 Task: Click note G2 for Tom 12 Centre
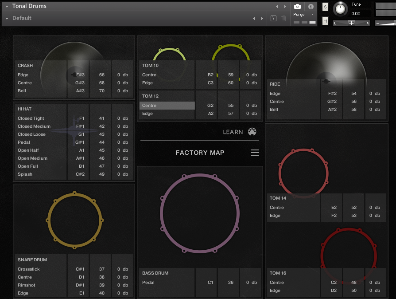[210, 106]
